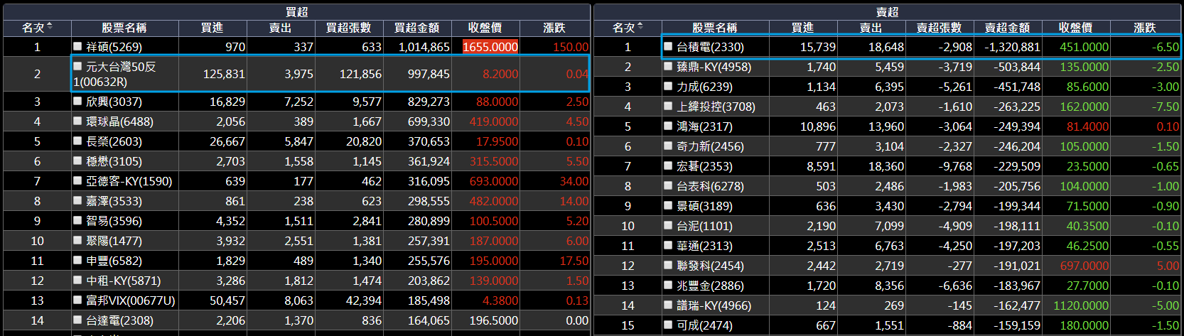This screenshot has height=336, width=1184.
Task: Open stock 祥碩(5269) name link
Action: [114, 47]
